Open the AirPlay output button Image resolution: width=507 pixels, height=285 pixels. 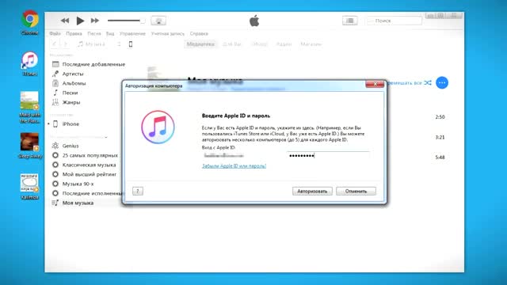(158, 21)
